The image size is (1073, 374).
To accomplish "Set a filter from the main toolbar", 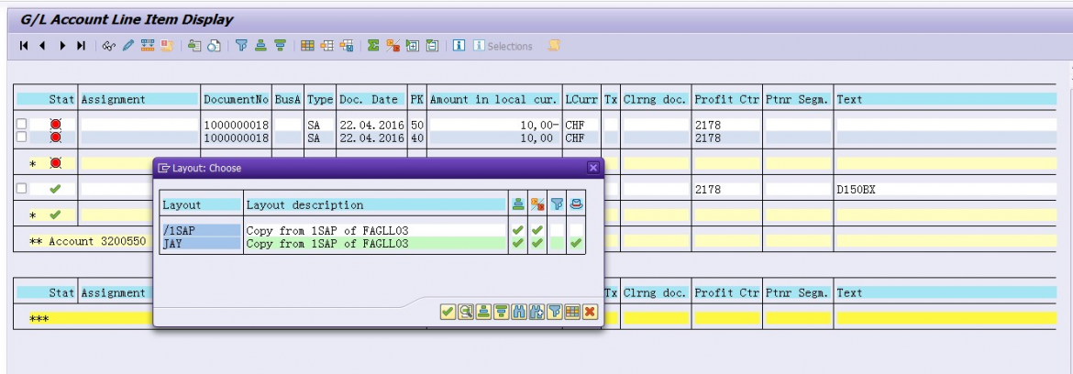I will 241,46.
